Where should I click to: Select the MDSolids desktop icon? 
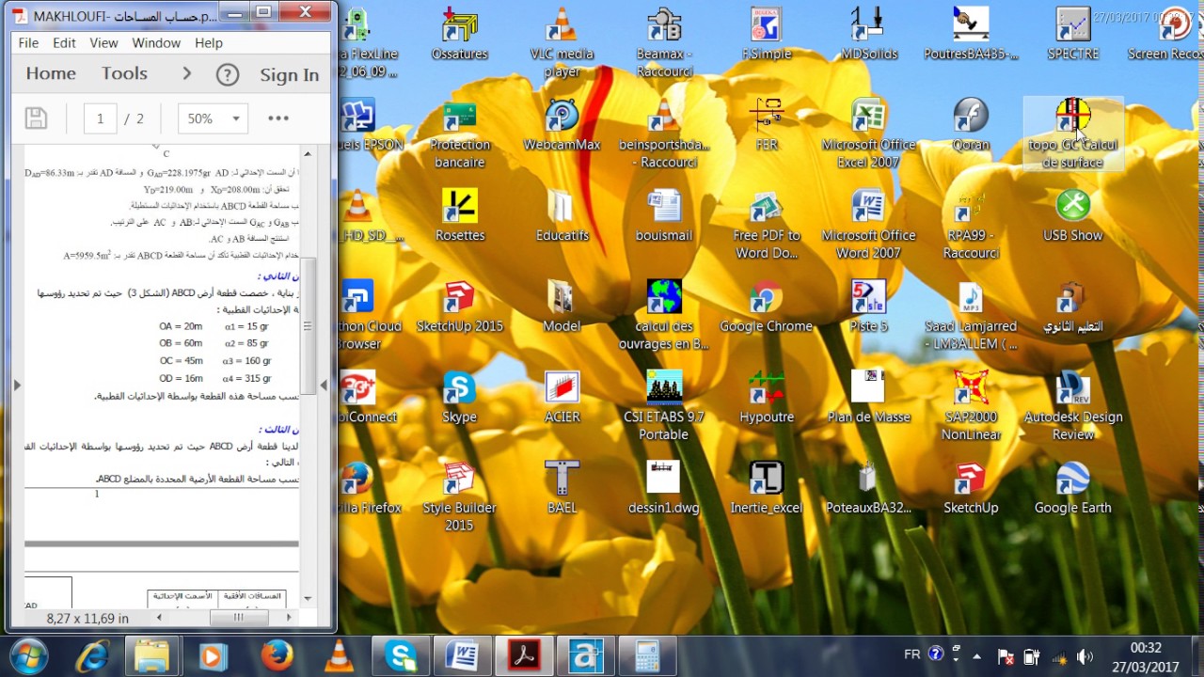click(869, 36)
